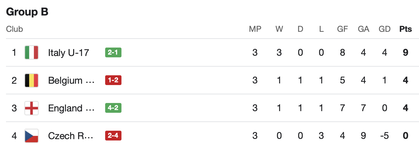The height and width of the screenshot is (150, 419).
Task: Click the Group B heading
Action: 27,12
